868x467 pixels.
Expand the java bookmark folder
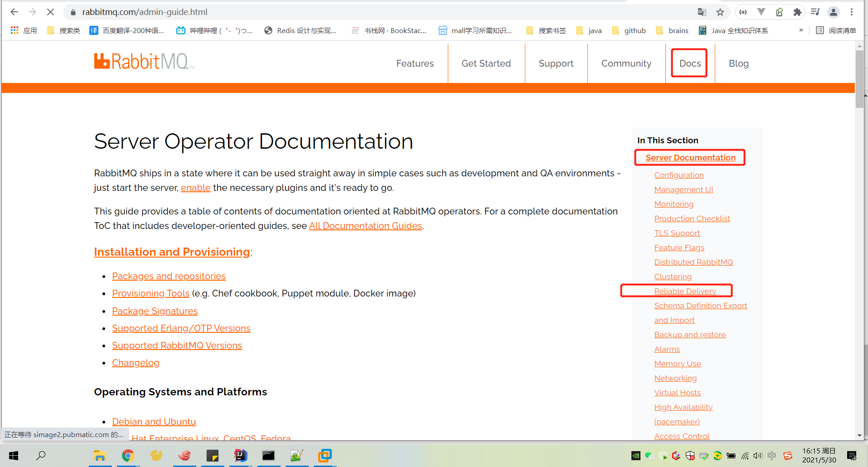tap(589, 30)
